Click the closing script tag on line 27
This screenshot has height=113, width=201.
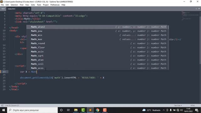[x=21, y=83]
